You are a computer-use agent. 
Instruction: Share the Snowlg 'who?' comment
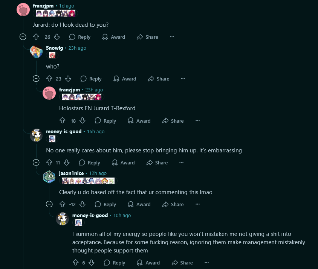pyautogui.click(x=159, y=79)
